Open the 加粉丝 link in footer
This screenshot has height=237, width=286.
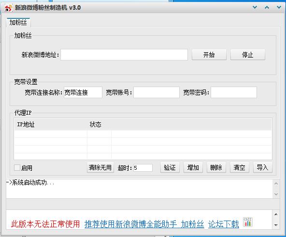192,224
